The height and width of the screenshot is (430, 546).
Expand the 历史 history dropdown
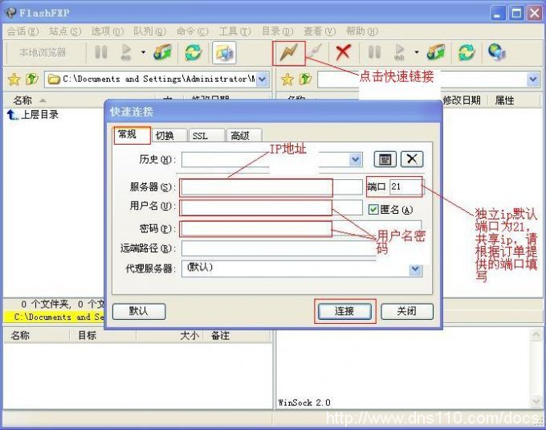click(356, 159)
